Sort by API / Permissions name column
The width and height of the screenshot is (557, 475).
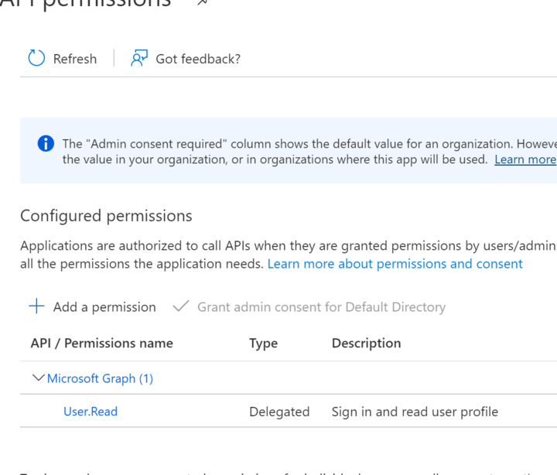101,343
